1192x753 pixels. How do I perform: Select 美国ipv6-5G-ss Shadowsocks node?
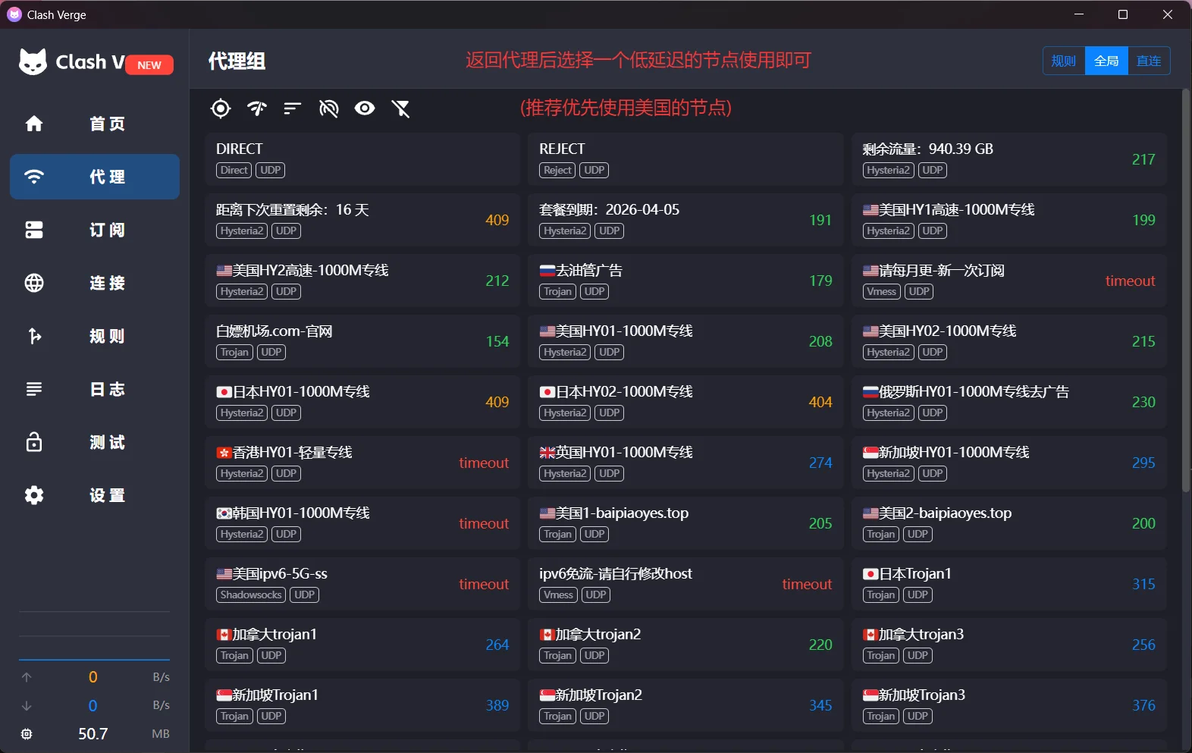coord(362,584)
